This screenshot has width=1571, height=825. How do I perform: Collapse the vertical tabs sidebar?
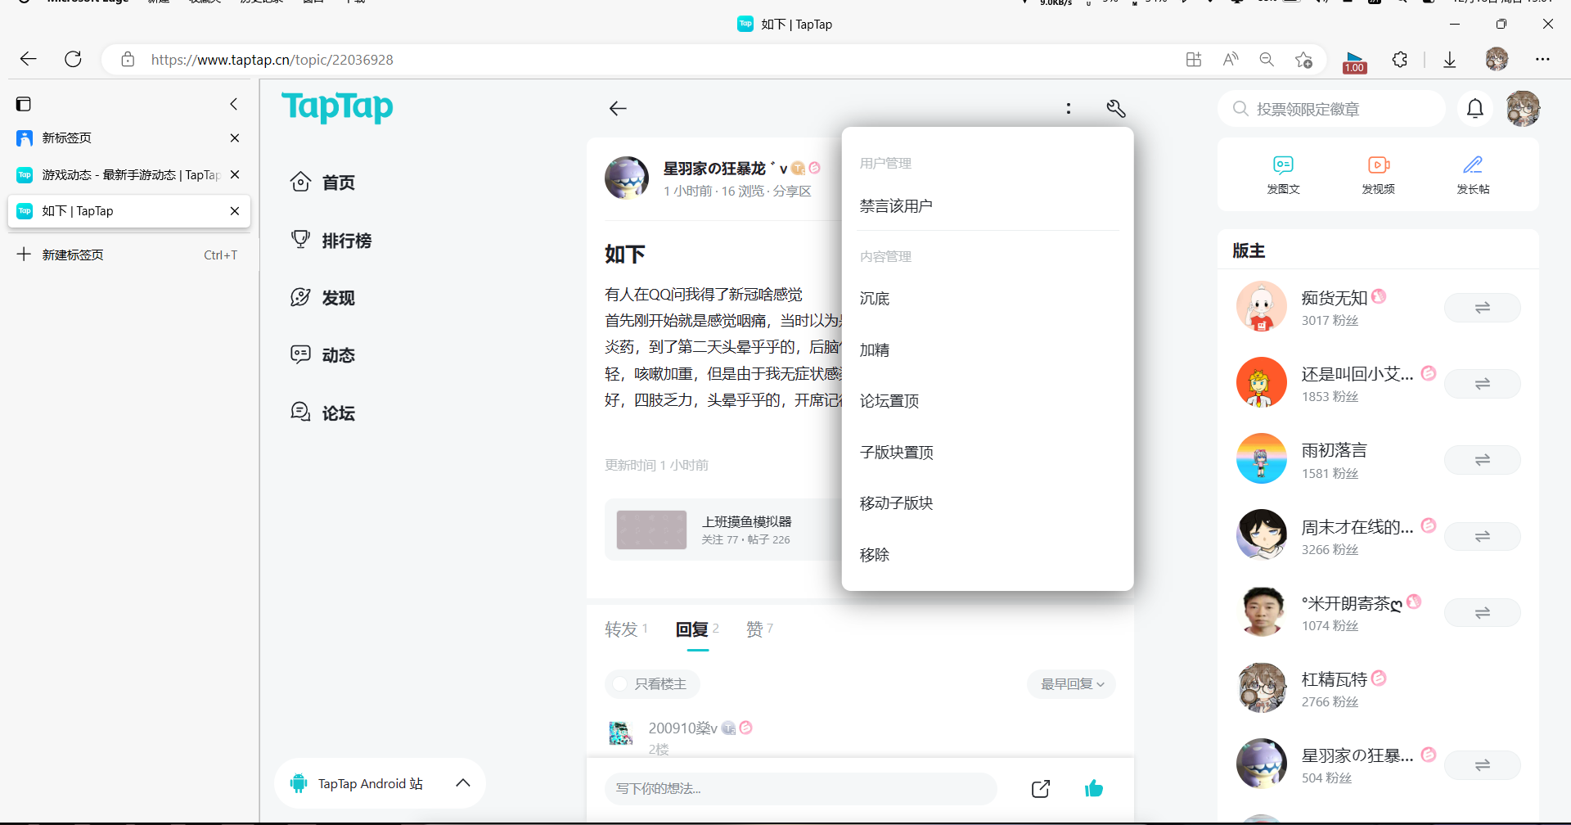(x=234, y=104)
